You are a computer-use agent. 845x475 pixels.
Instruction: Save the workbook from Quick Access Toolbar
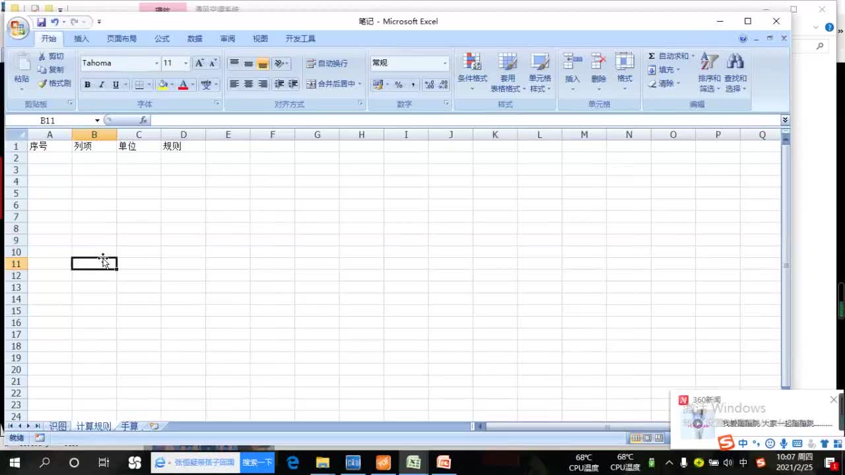[41, 22]
